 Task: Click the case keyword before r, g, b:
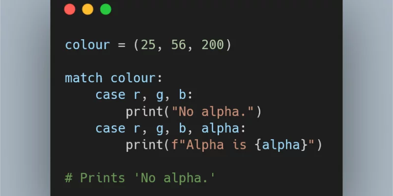(x=110, y=95)
